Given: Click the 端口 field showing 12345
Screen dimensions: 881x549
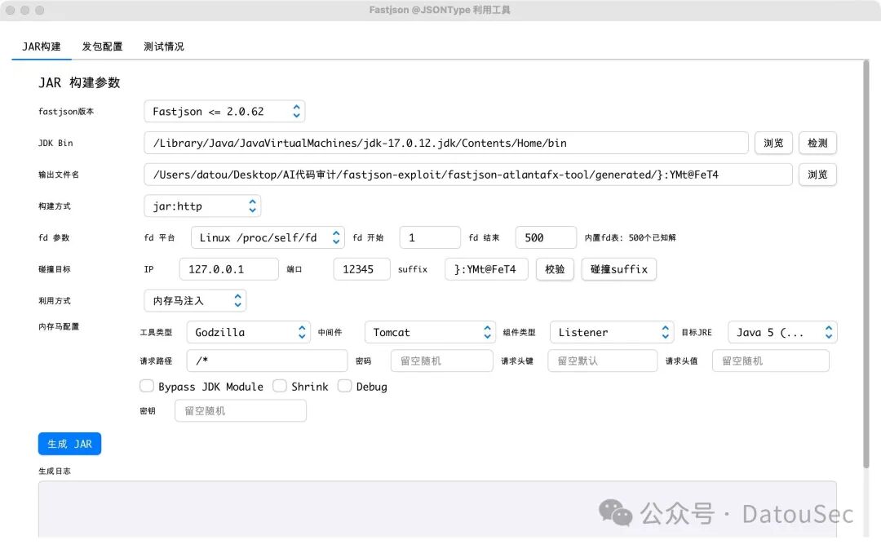Looking at the screenshot, I should click(x=362, y=269).
